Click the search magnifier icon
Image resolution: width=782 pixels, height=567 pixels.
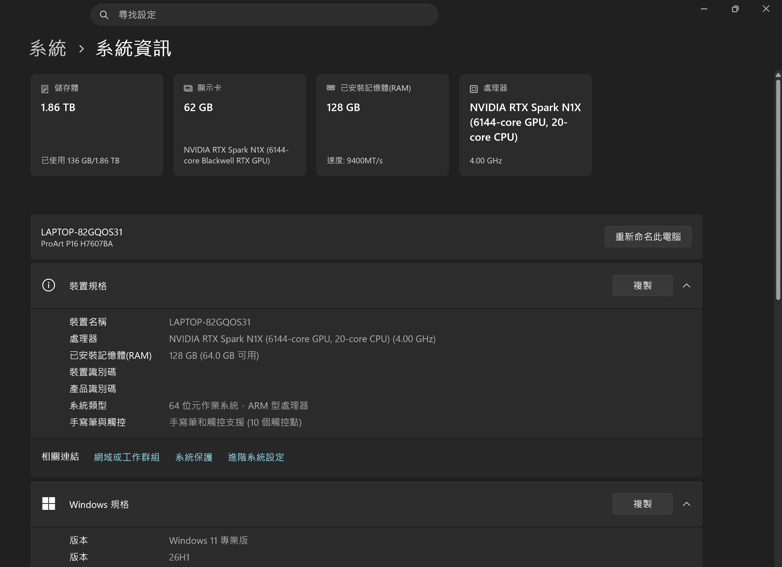pyautogui.click(x=104, y=15)
